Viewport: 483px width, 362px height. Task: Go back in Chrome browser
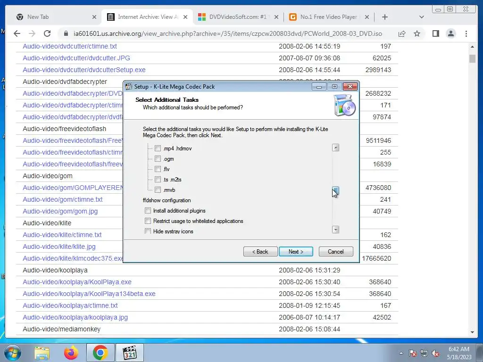click(x=17, y=33)
